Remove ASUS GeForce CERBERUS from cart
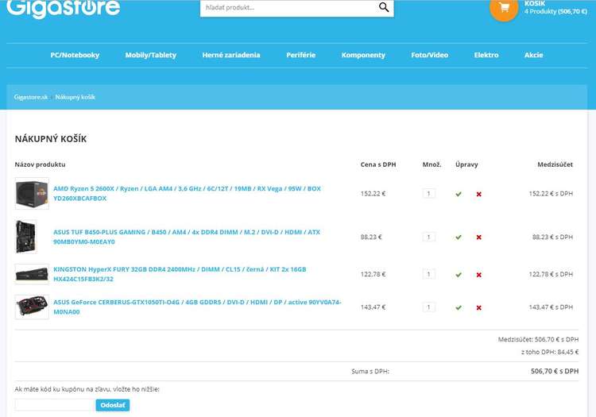The image size is (596, 417). [x=479, y=307]
